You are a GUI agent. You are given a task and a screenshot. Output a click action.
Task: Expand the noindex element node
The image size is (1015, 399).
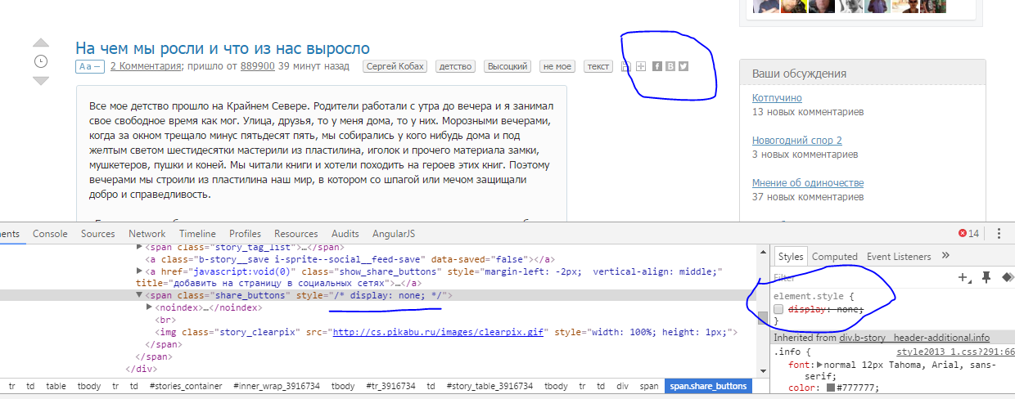[x=149, y=307]
